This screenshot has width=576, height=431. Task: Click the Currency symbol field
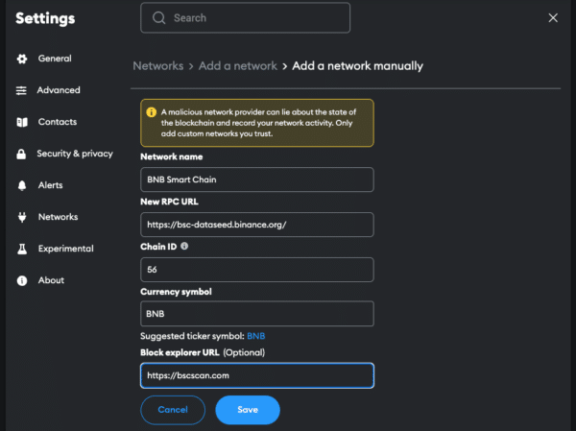(x=257, y=314)
